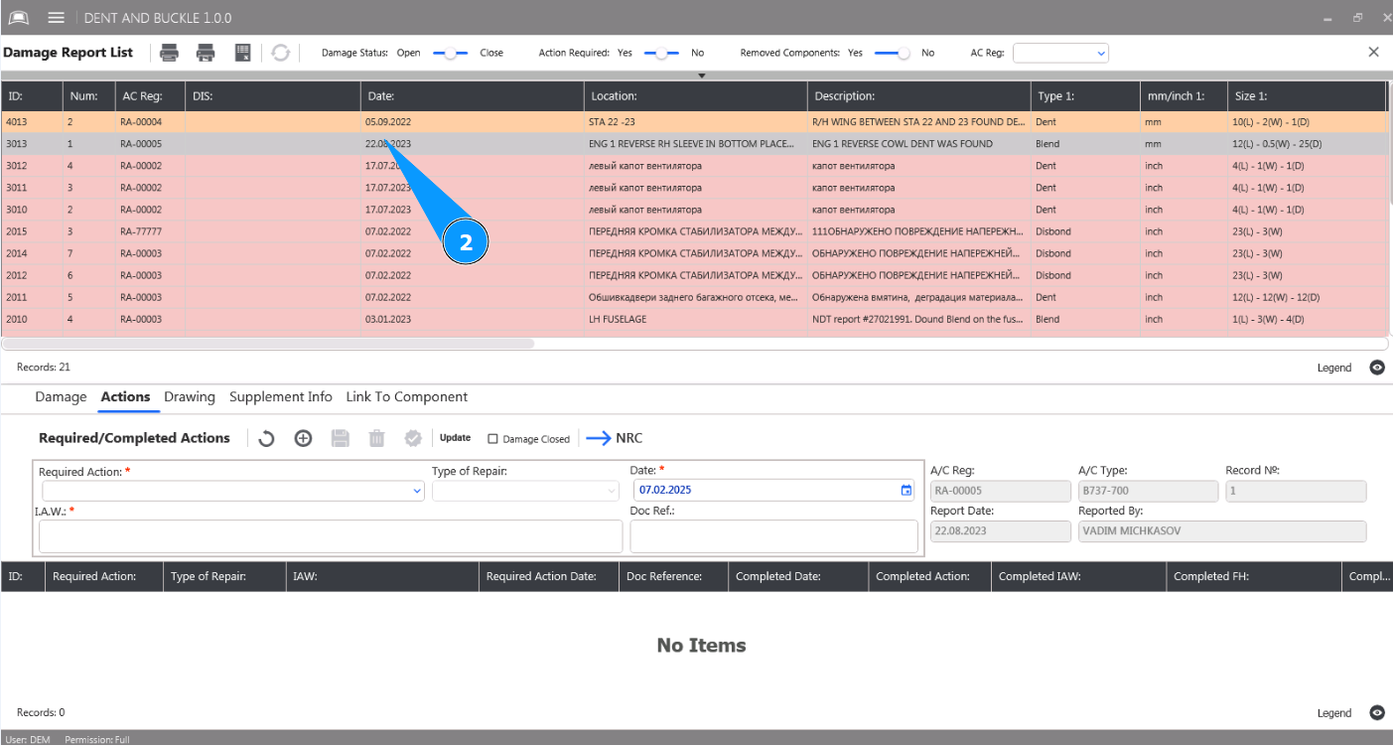1393x746 pixels.
Task: Toggle the Damage Status Open/Close switch
Action: coord(451,53)
